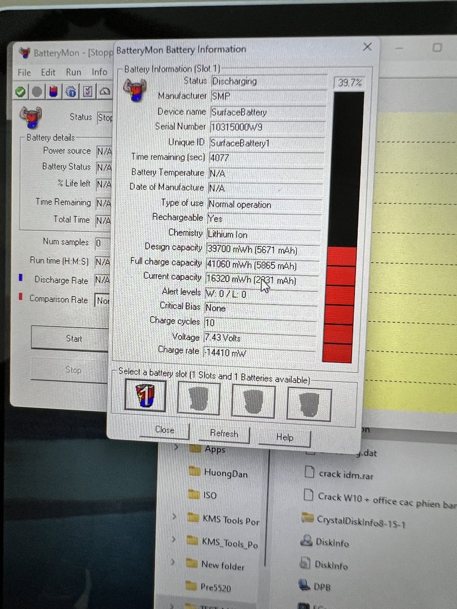Select the last grayed-out battery slot

(309, 403)
